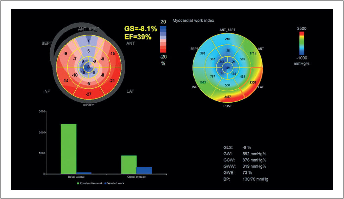Click the Global average green constructive bar
Viewport: 344px width, 199px height.
129,165
